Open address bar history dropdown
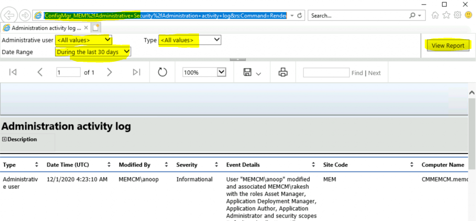476x221 pixels. 292,15
